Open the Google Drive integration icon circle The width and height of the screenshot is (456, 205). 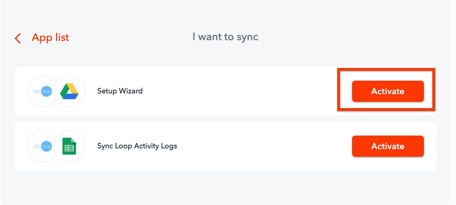69,91
